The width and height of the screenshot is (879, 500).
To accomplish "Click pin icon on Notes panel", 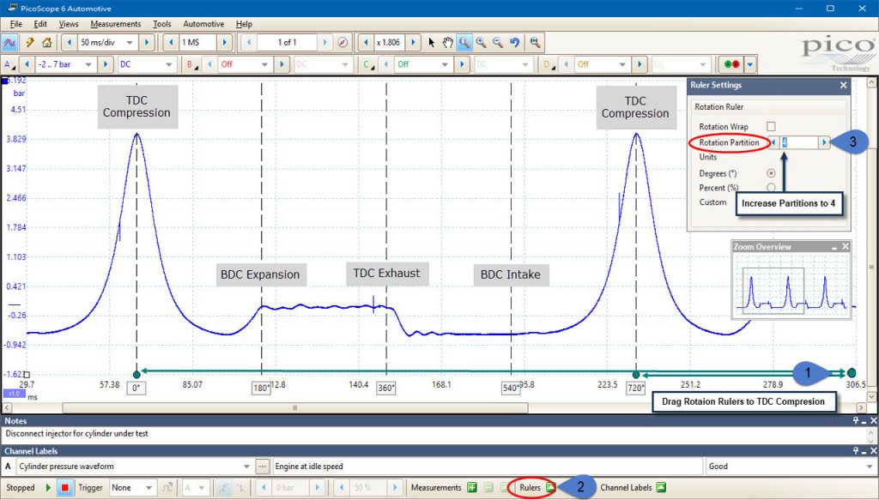I will point(856,421).
